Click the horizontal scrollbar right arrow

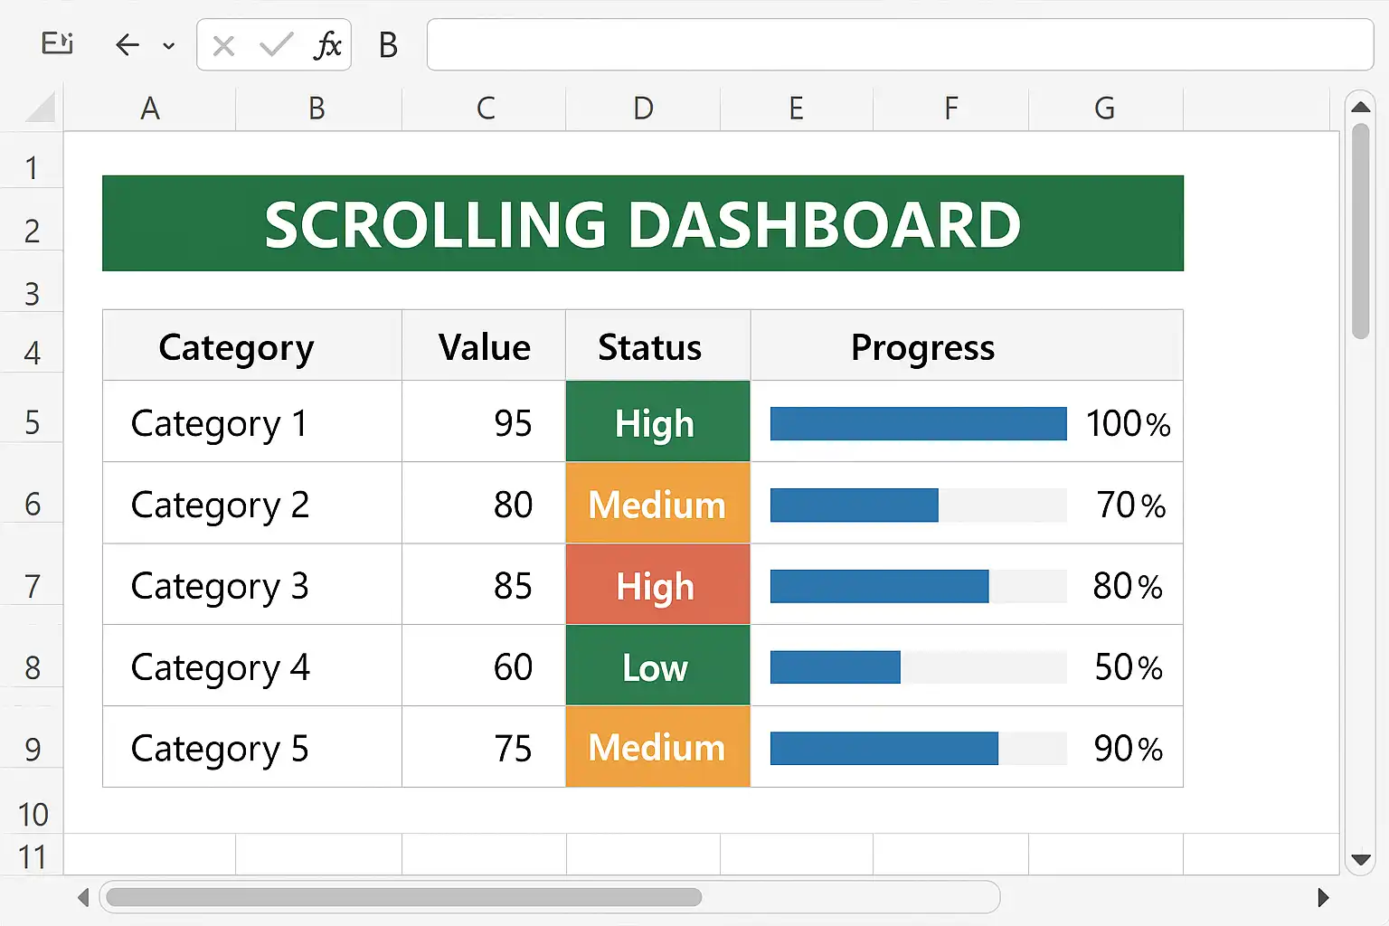click(1323, 897)
